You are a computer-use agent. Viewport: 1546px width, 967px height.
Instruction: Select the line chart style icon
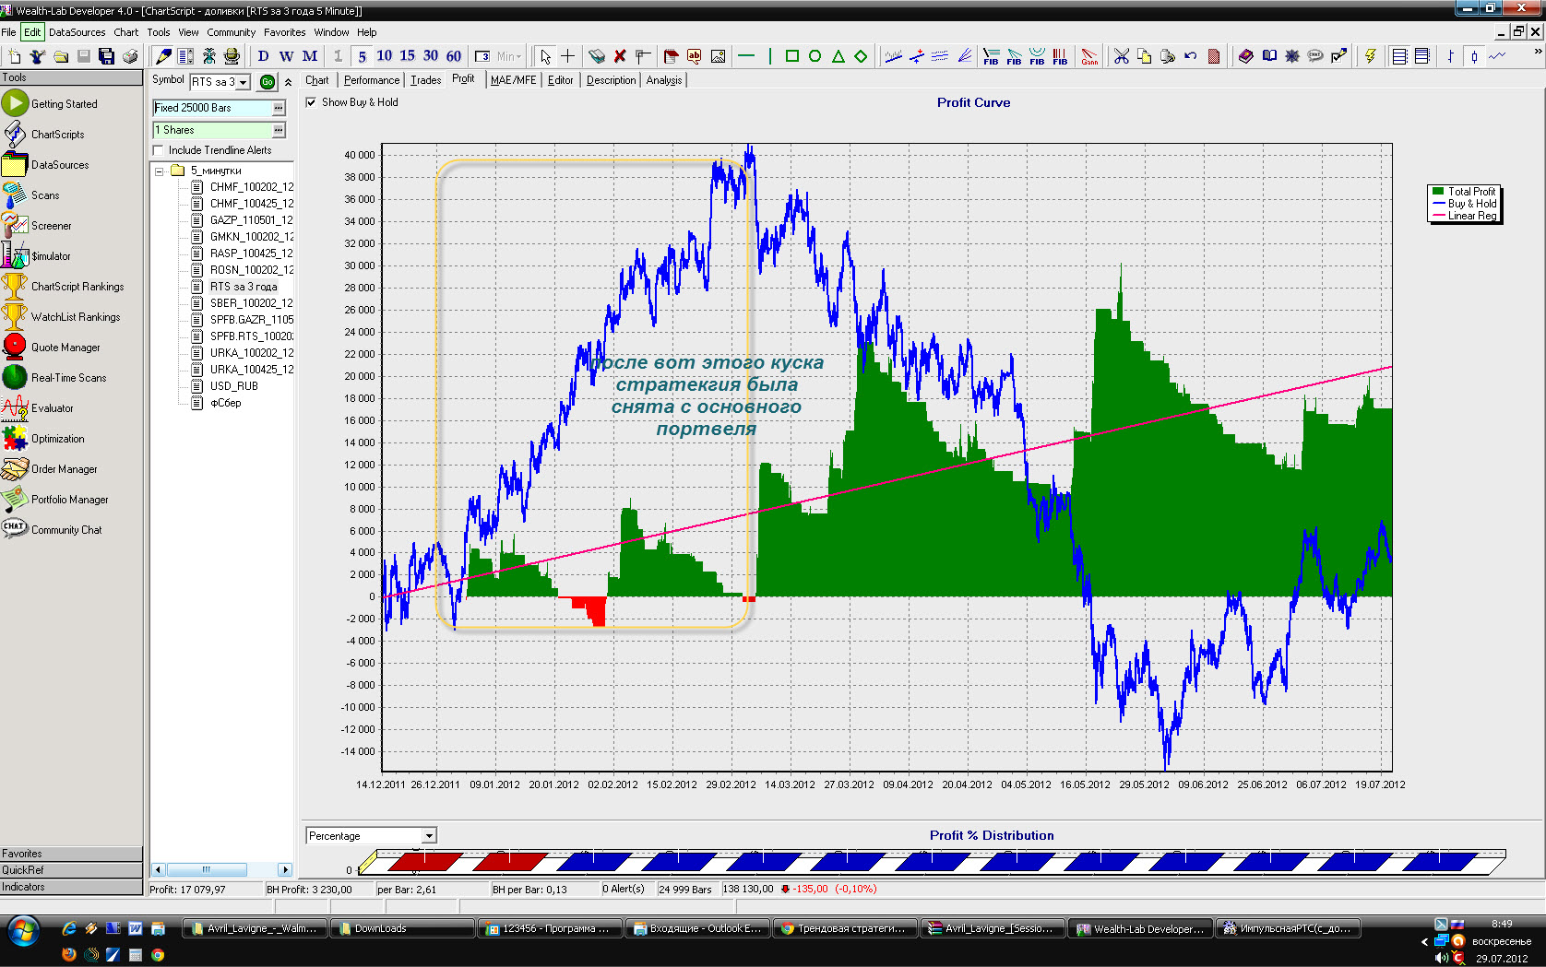[1497, 56]
